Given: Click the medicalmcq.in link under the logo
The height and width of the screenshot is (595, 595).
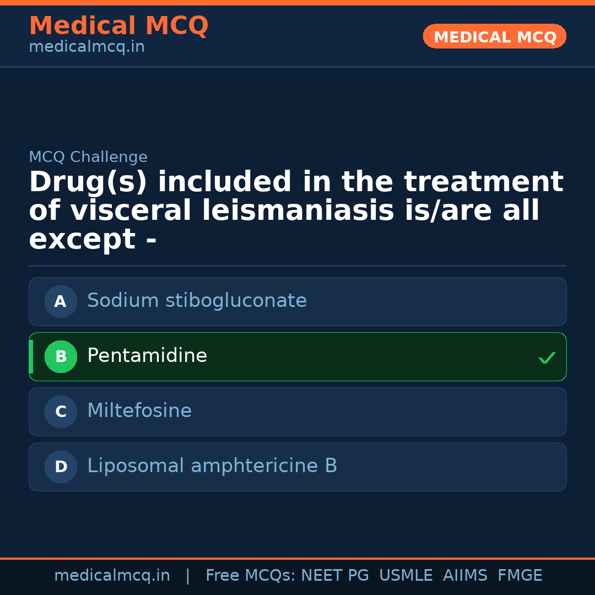Looking at the screenshot, I should click(86, 46).
